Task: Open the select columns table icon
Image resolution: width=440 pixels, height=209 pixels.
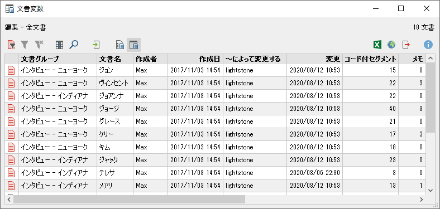Action: click(x=59, y=45)
